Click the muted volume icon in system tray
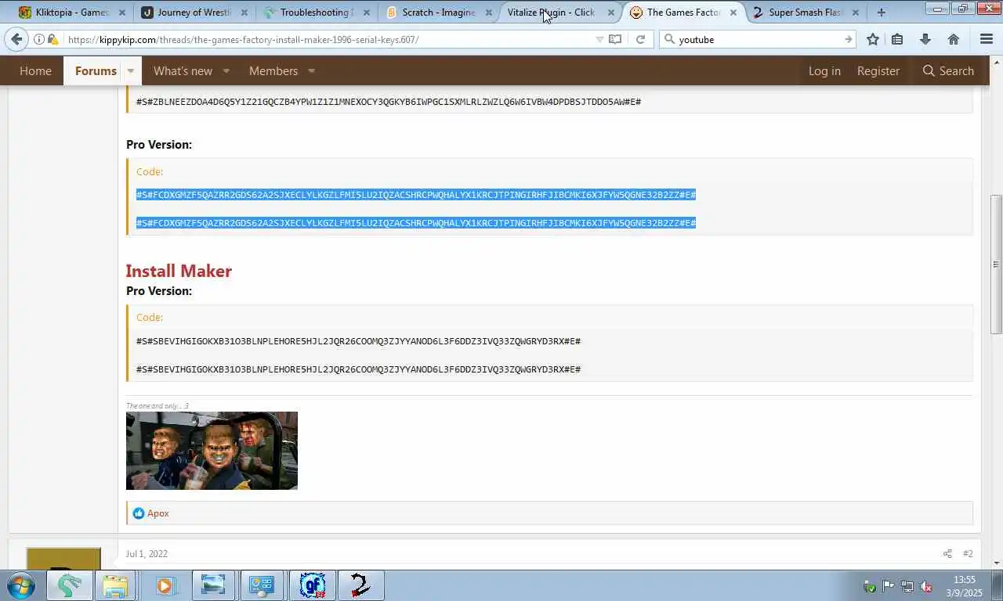 (x=925, y=586)
